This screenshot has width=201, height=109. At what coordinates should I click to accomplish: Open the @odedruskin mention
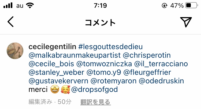click(161, 81)
